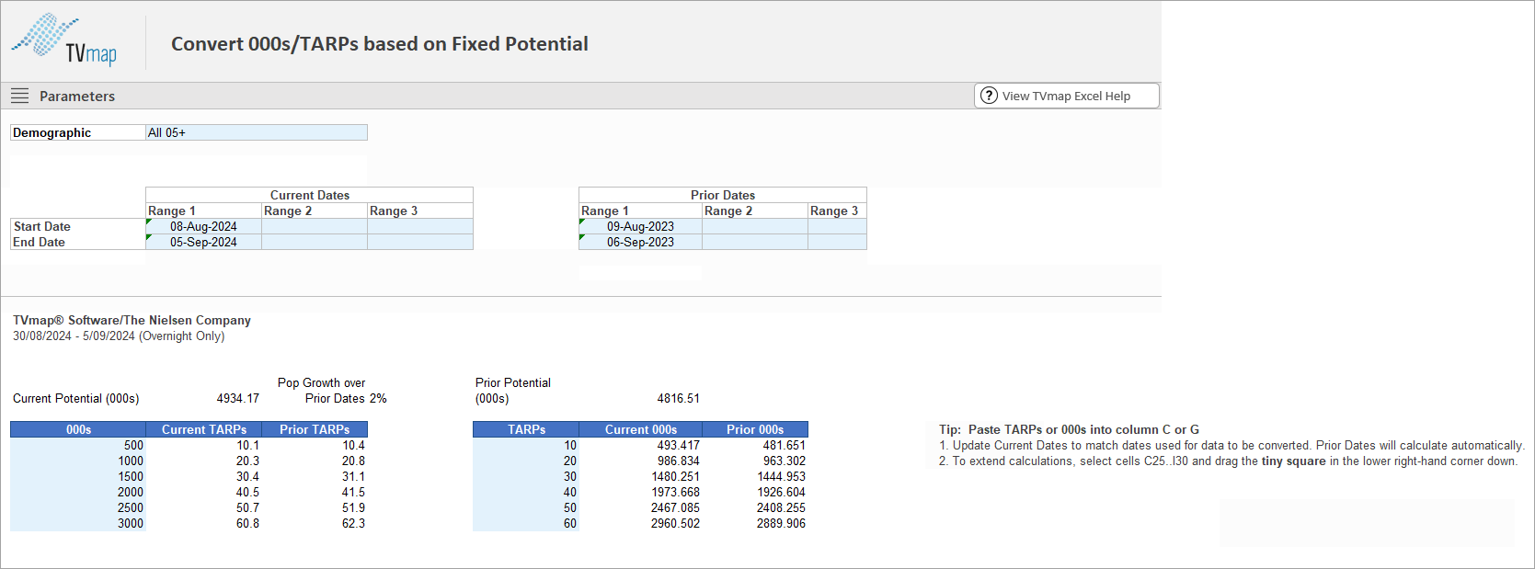Select Current TARPs value 60.8
This screenshot has height=569, width=1535.
tap(204, 523)
